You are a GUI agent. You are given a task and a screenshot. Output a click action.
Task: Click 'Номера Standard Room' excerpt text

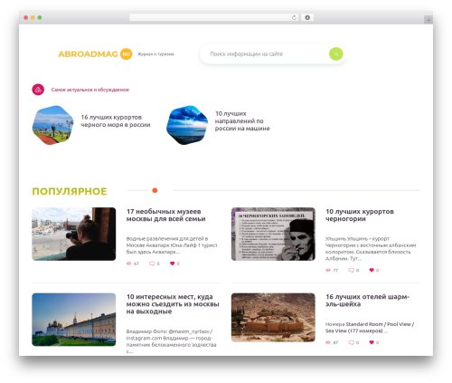[x=370, y=328]
